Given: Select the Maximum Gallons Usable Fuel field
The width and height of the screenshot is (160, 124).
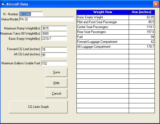Looking at the screenshot, I should click(x=54, y=63).
